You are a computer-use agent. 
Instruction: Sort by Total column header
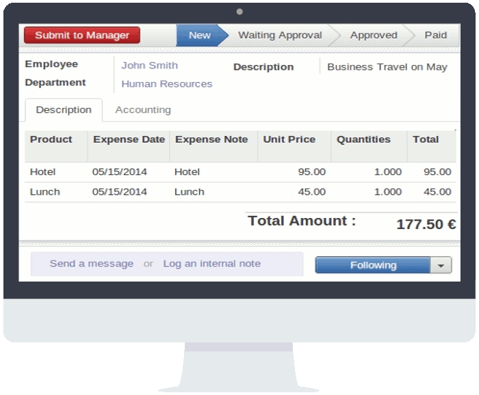[426, 139]
